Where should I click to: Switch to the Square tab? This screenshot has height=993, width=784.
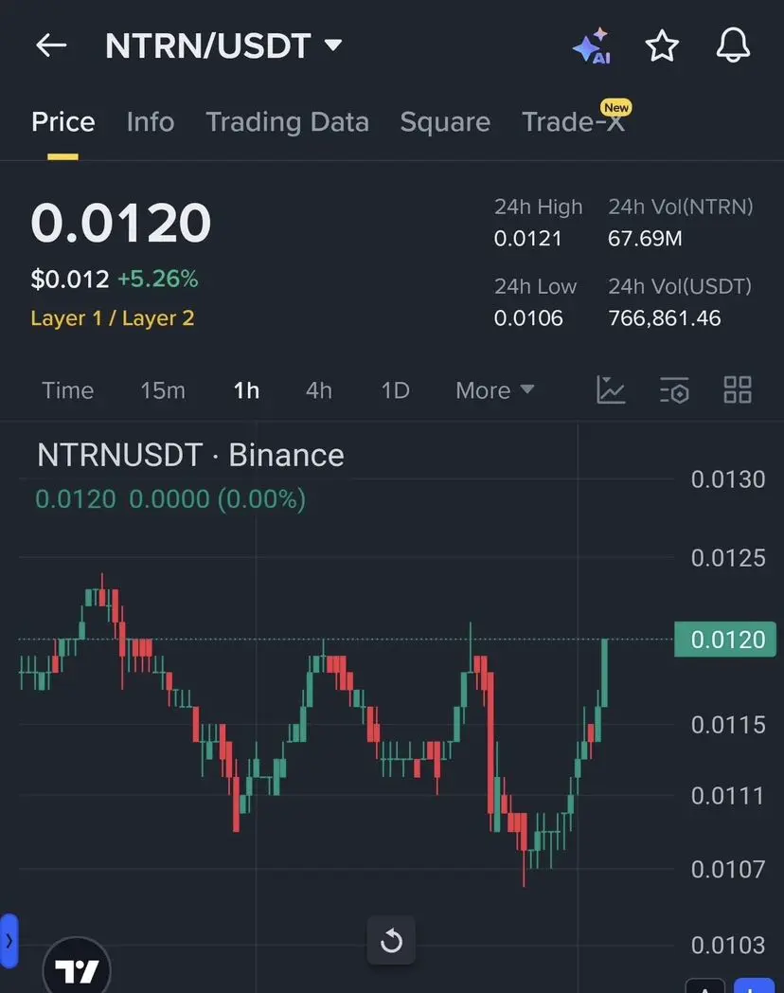click(x=445, y=121)
